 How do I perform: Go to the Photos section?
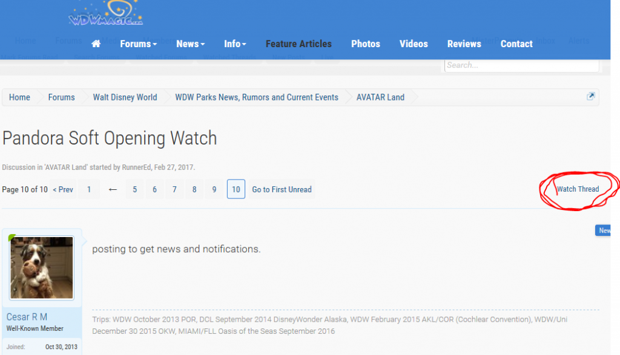point(366,44)
